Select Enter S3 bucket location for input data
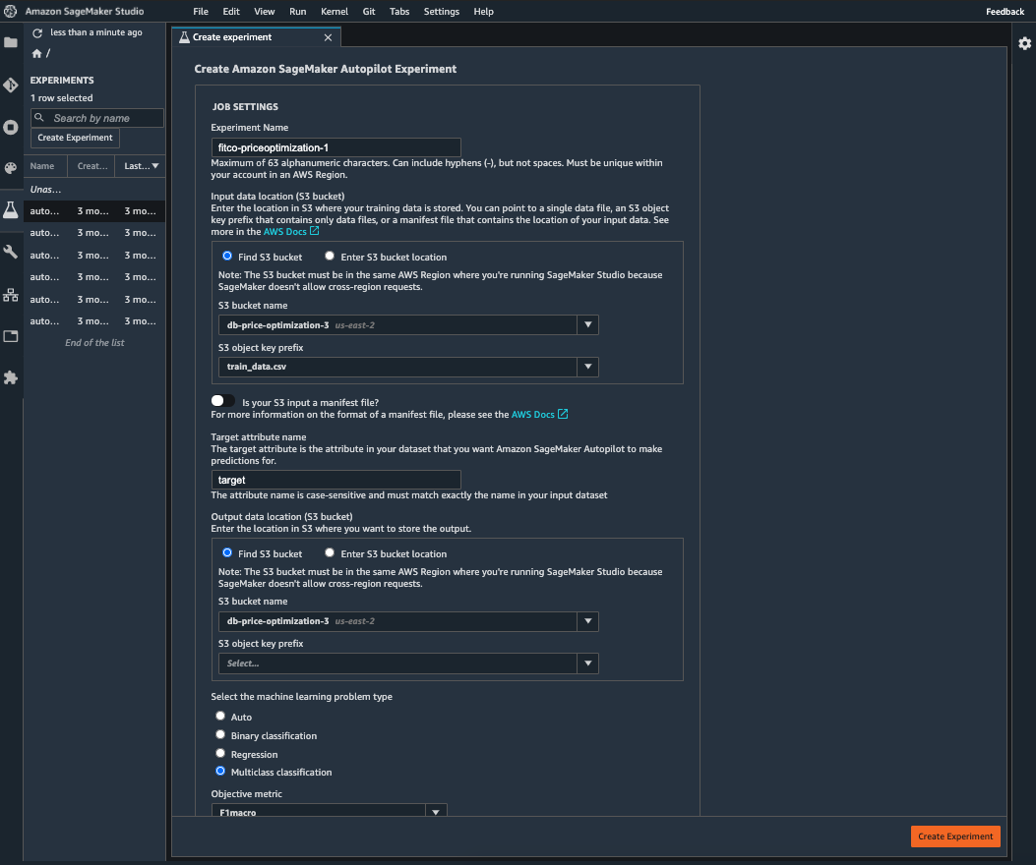Image resolution: width=1036 pixels, height=865 pixels. [329, 257]
